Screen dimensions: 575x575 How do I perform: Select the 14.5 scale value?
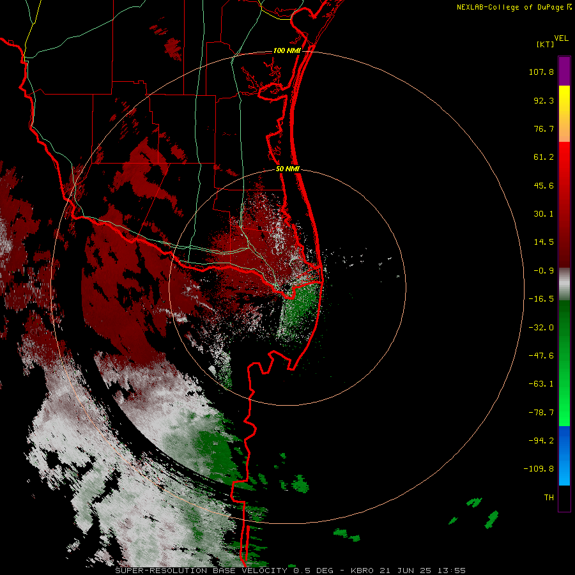click(544, 242)
